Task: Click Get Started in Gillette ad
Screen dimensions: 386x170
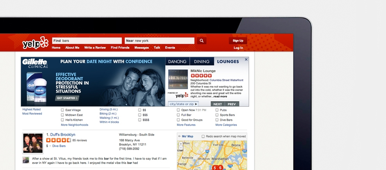Action: pyautogui.click(x=67, y=98)
